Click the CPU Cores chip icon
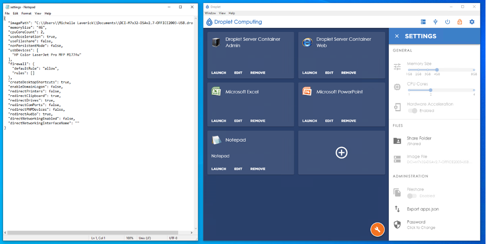Viewport: 486px width, 244px height. [397, 87]
